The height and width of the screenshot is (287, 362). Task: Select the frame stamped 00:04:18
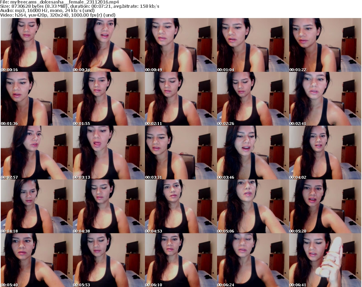(x=37, y=206)
